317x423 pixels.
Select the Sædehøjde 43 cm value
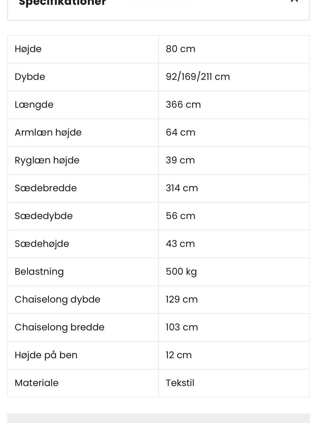coord(180,244)
